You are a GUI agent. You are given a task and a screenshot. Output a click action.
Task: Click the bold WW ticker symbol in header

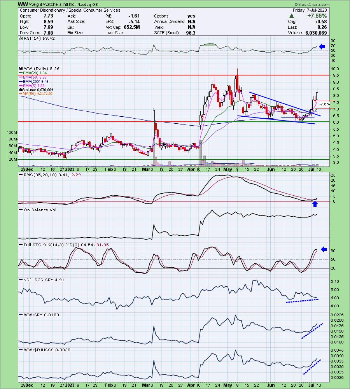(23, 4)
